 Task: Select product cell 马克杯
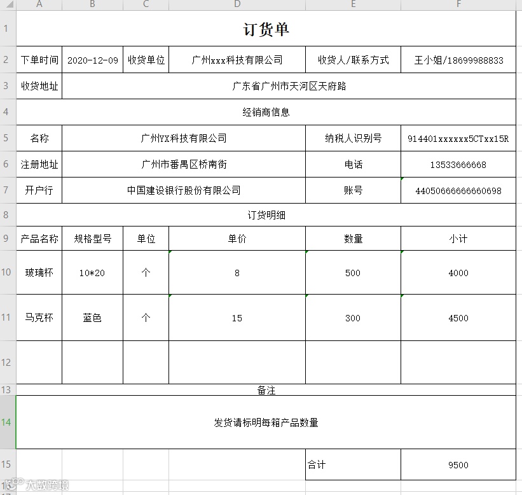click(x=39, y=317)
